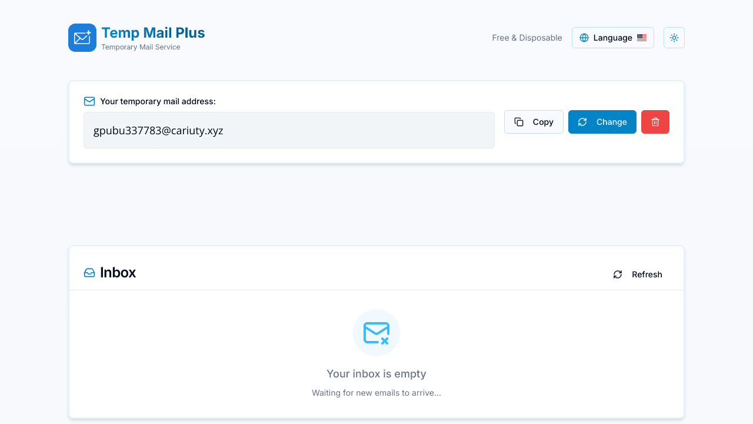Viewport: 753px width, 424px height.
Task: Open the Language dropdown
Action: [612, 38]
